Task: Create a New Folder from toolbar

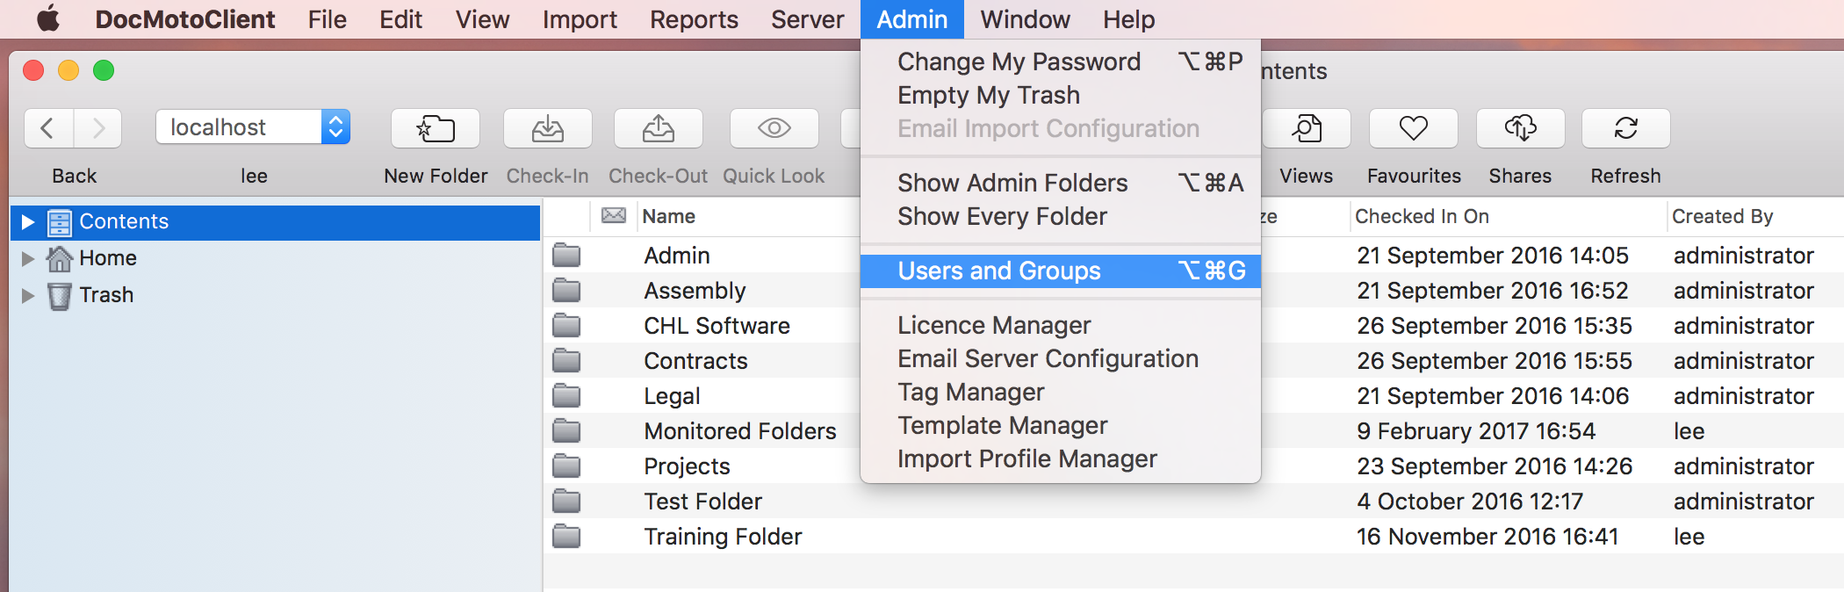Action: click(436, 128)
